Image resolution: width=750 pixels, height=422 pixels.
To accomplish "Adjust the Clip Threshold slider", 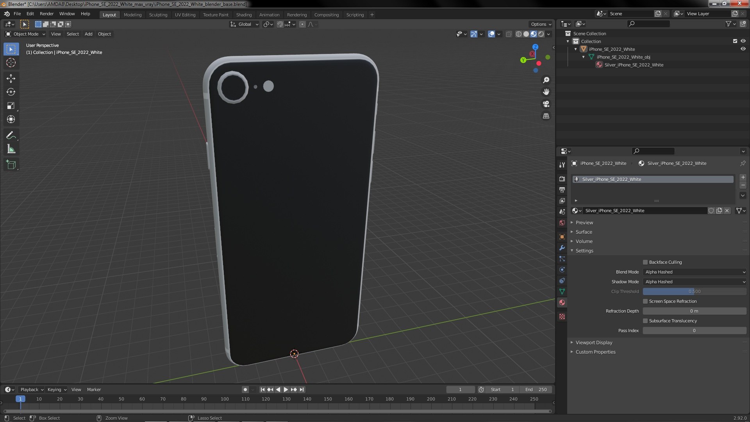I will (x=695, y=291).
